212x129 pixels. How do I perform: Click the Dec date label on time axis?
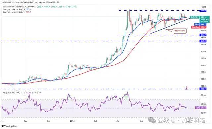coord(48,121)
